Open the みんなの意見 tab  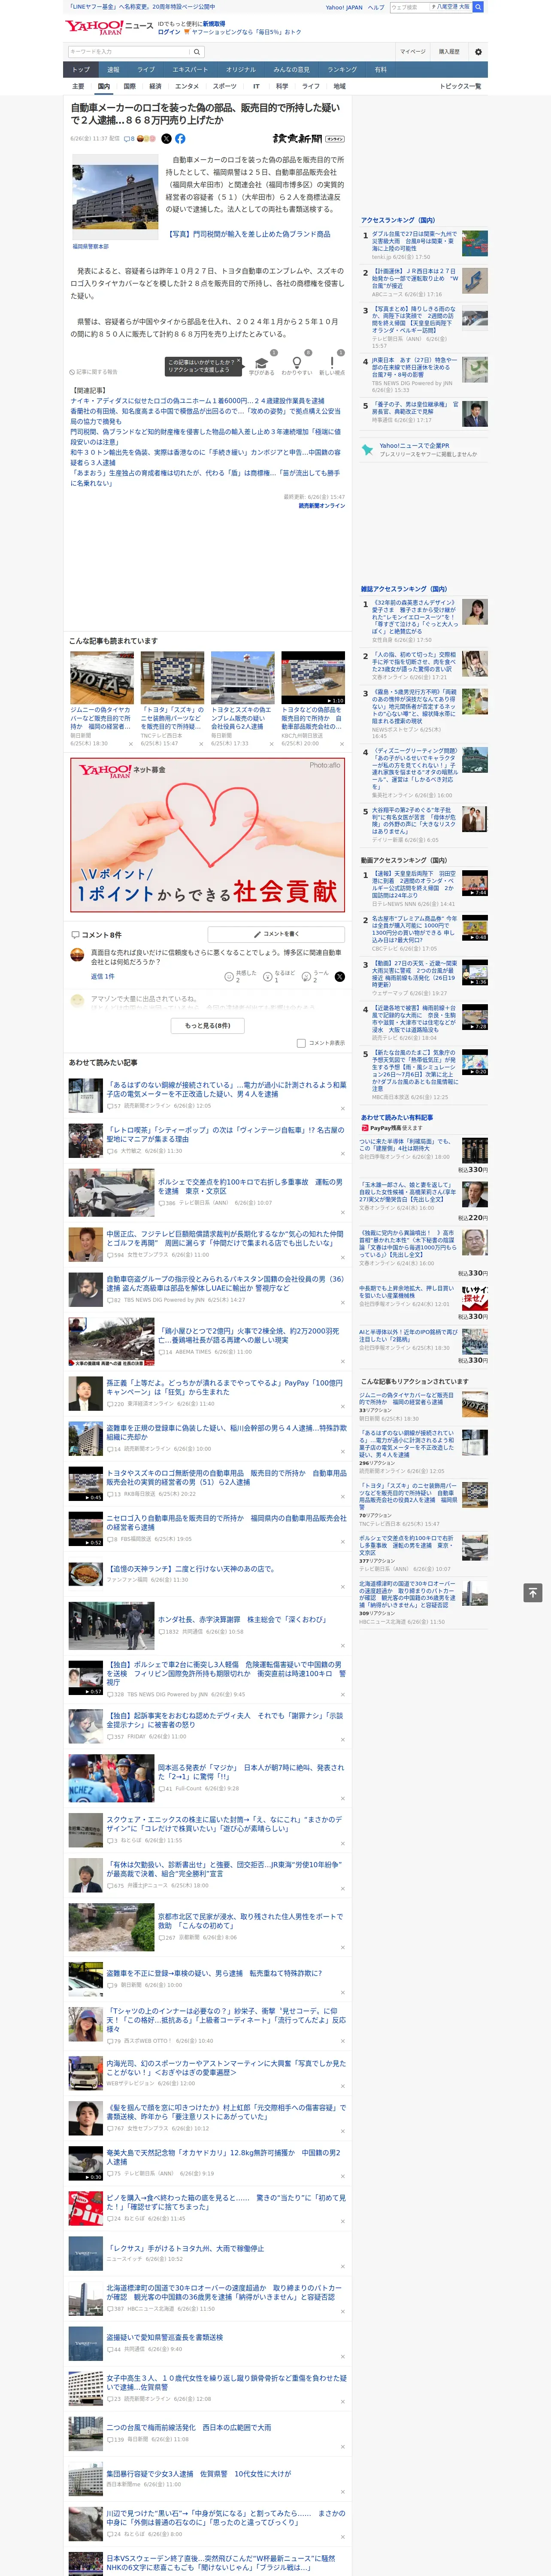291,69
